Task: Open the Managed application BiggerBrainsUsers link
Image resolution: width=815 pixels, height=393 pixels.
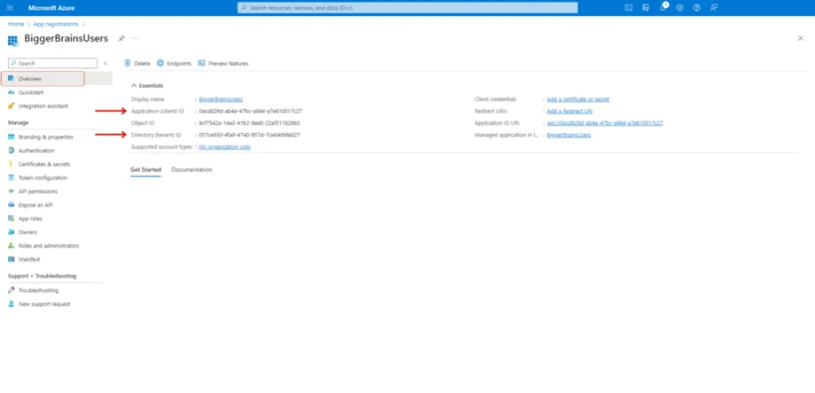Action: (569, 135)
